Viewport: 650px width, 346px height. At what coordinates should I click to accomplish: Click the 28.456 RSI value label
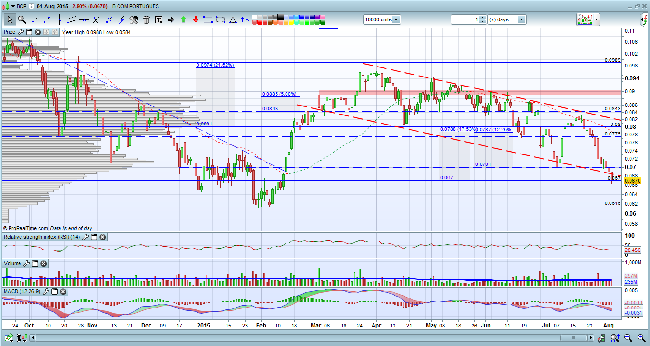tap(631, 250)
